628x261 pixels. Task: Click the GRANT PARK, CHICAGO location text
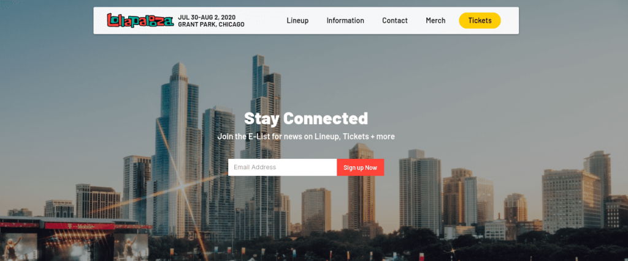[211, 24]
